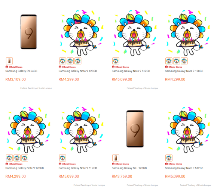The width and height of the screenshot is (217, 191).
Task: Select first variant thumbnail of bottom-left Note 9 128GB
Action: click(x=9, y=158)
